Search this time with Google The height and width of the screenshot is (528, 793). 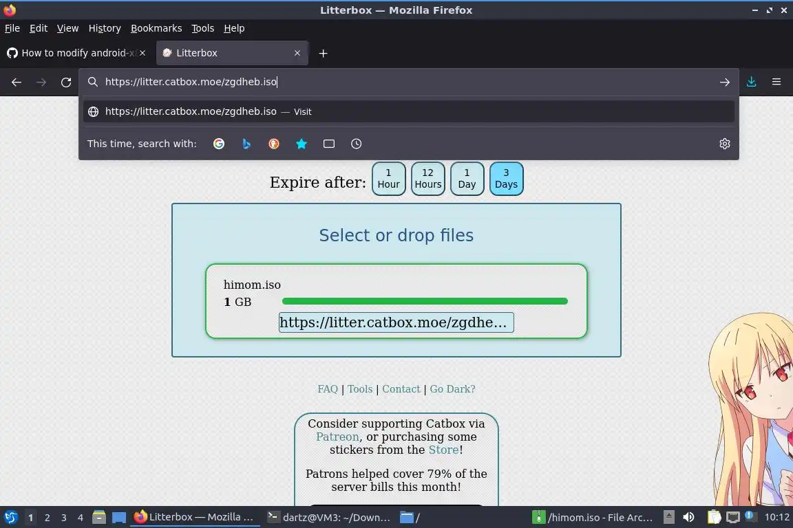point(218,144)
